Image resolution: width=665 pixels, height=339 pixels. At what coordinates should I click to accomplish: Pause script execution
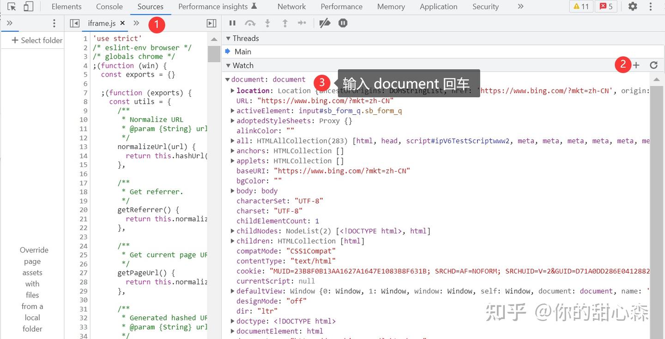tap(232, 23)
